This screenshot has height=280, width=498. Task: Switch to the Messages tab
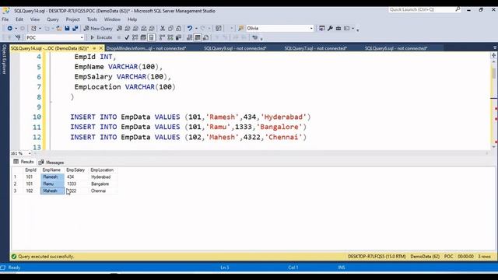pos(51,163)
